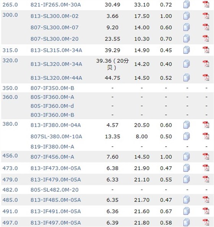Select the 300.0 frequency cell

(10, 15)
